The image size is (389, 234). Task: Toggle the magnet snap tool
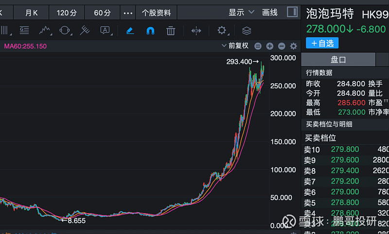coord(150,31)
